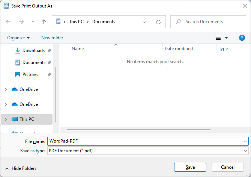Screen dimensions: 251x177
Task: Sort files by Date modified column
Action: [x=179, y=49]
